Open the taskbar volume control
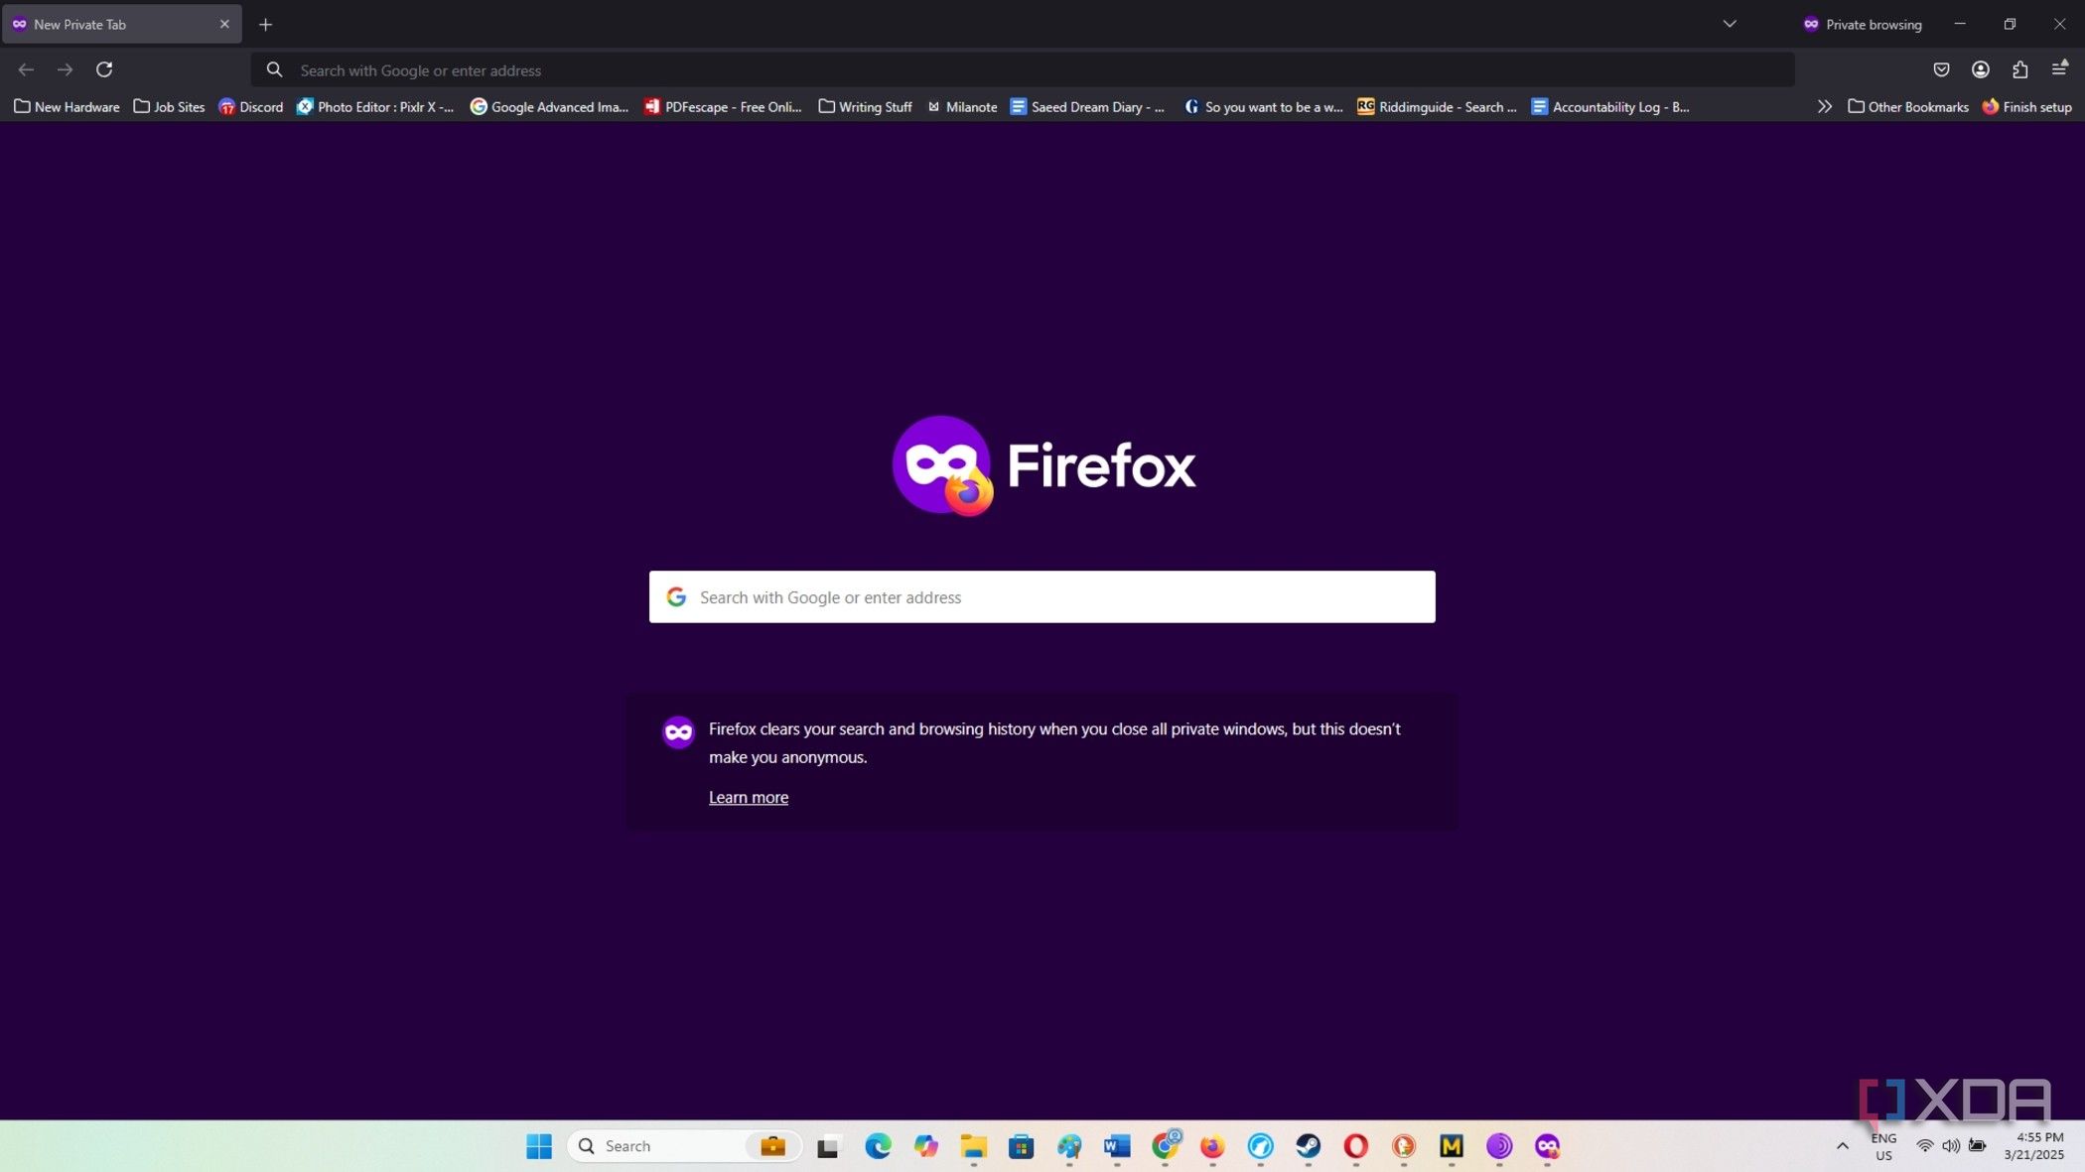The image size is (2085, 1172). [x=1950, y=1146]
